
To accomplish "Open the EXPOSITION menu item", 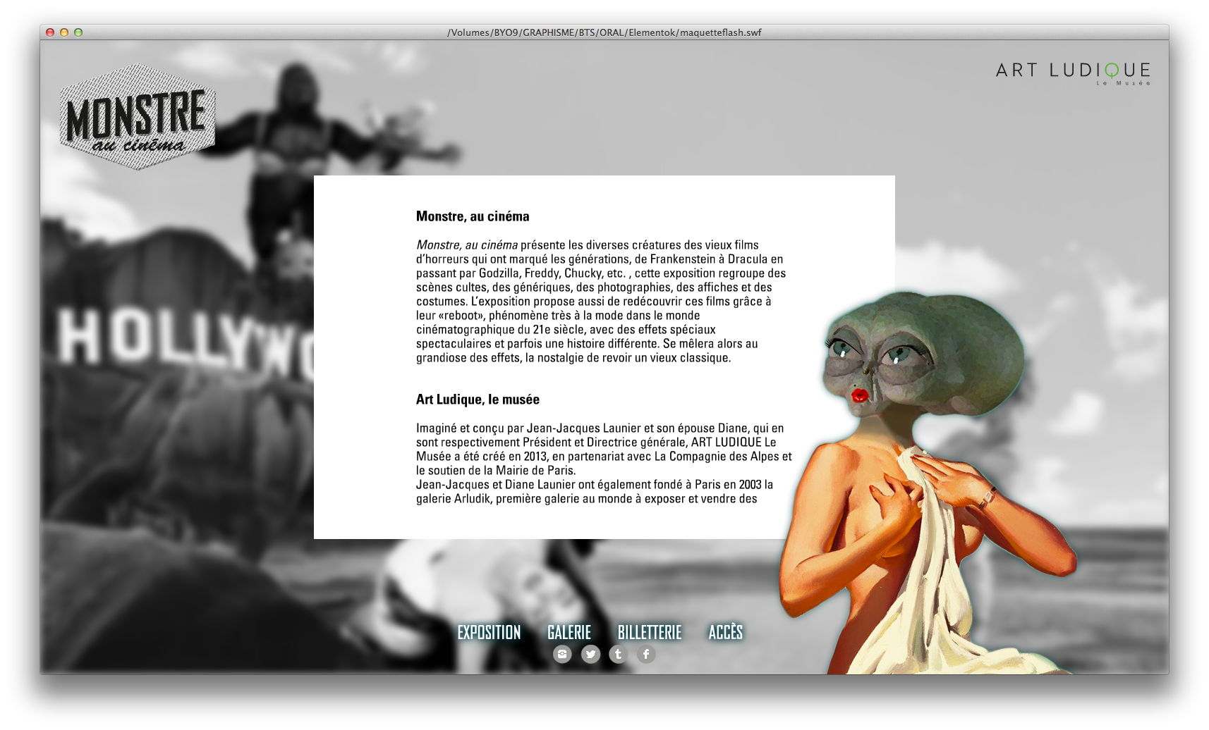I will point(489,632).
